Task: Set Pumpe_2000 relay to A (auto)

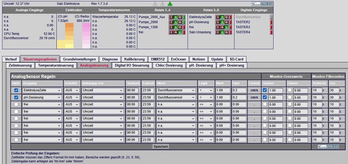Action: pyautogui.click(x=176, y=22)
